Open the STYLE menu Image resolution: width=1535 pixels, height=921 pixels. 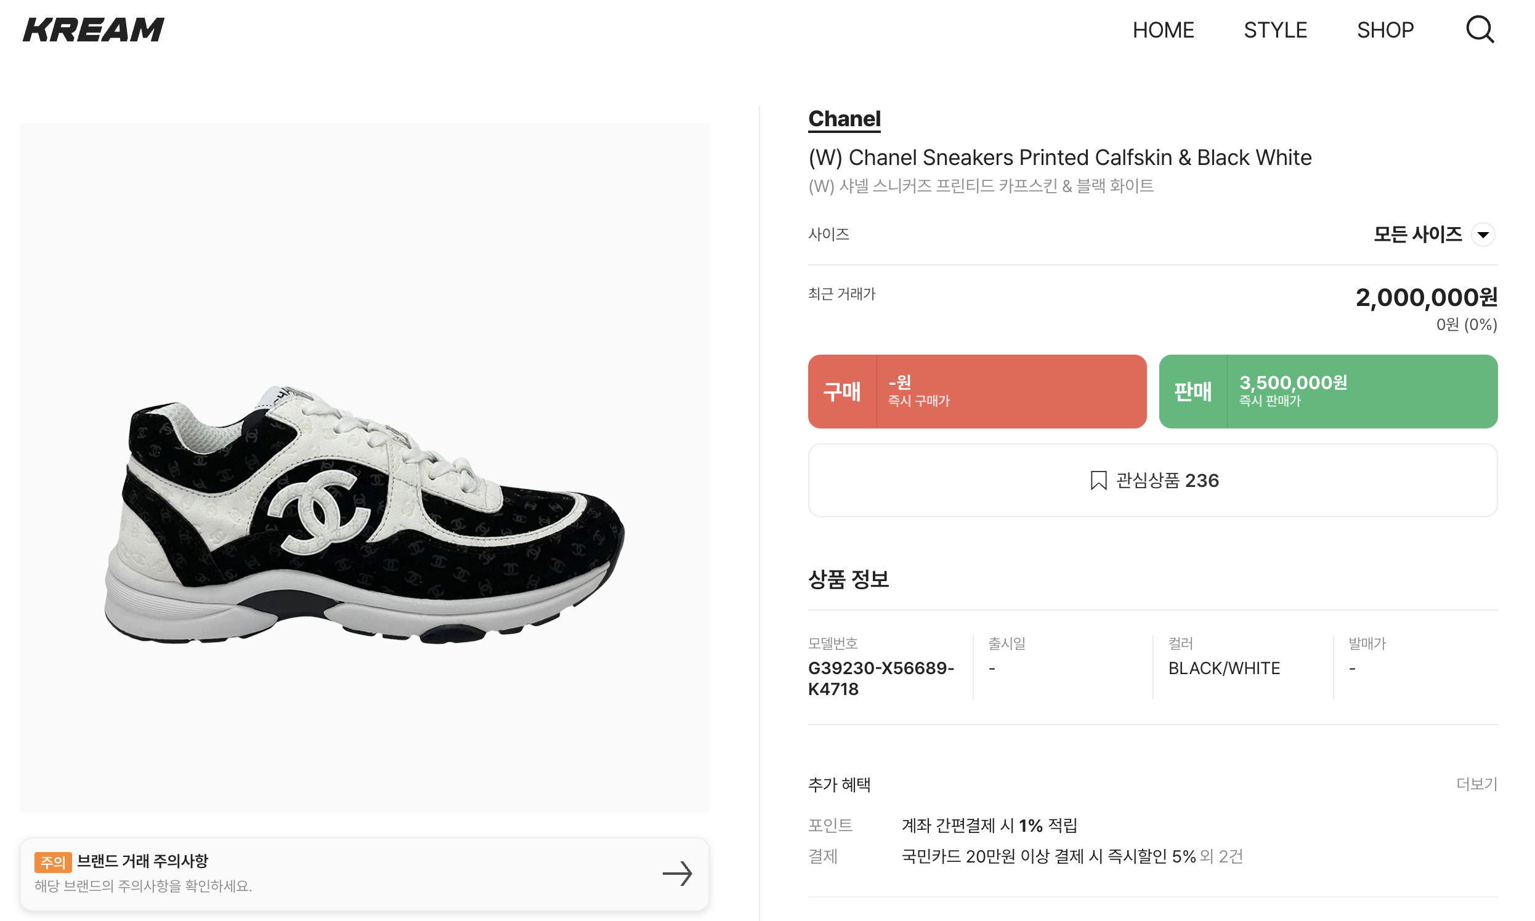[x=1276, y=30]
